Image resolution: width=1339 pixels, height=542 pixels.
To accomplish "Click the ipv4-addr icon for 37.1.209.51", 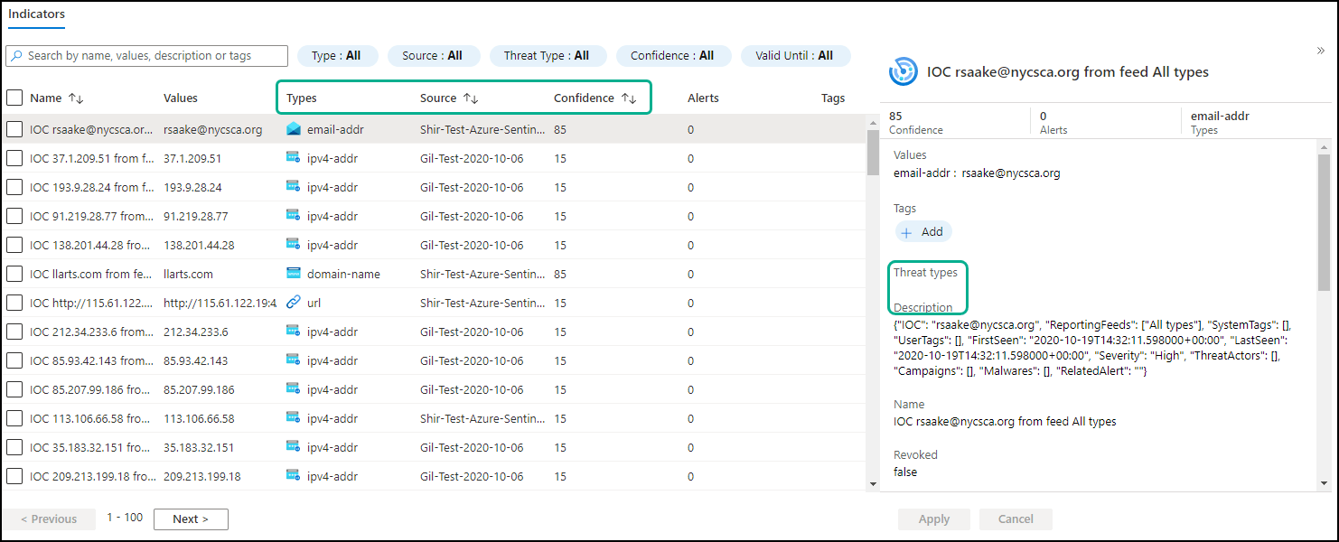I will click(x=293, y=158).
